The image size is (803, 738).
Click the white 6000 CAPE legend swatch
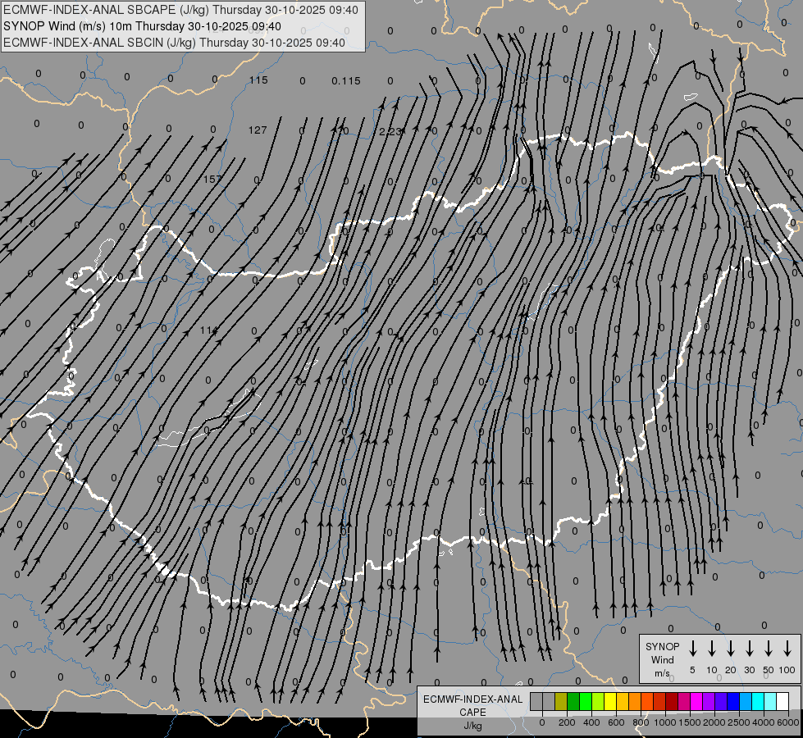click(x=782, y=701)
